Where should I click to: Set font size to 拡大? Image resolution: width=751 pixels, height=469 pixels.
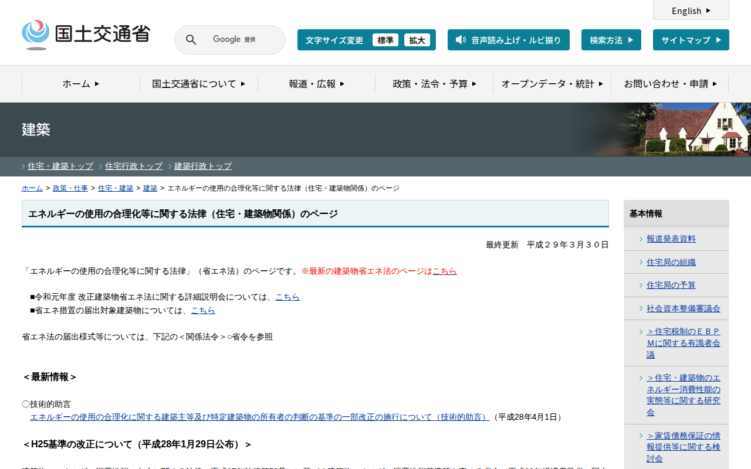[x=417, y=40]
